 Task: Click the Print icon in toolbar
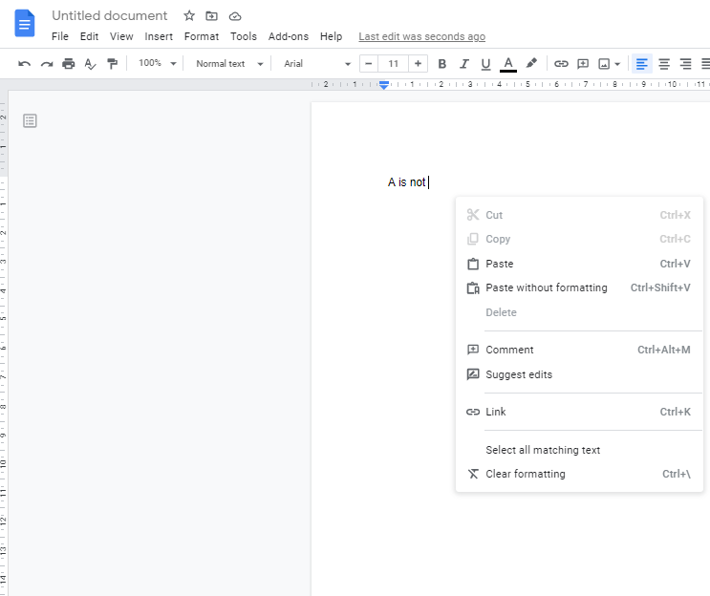click(69, 64)
